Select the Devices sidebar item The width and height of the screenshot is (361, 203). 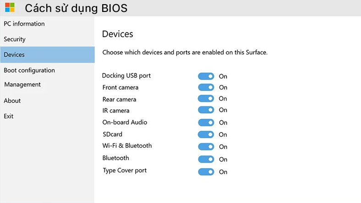(x=14, y=55)
